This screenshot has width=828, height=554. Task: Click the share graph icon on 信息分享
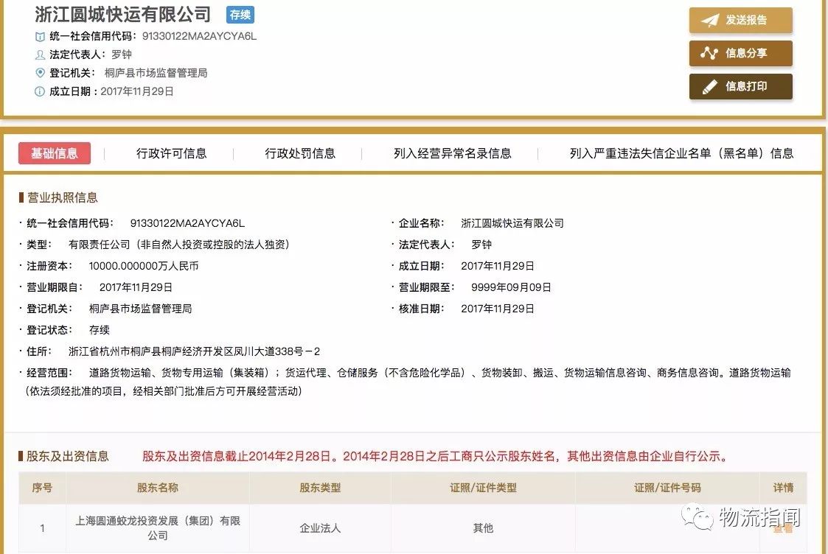[x=709, y=53]
